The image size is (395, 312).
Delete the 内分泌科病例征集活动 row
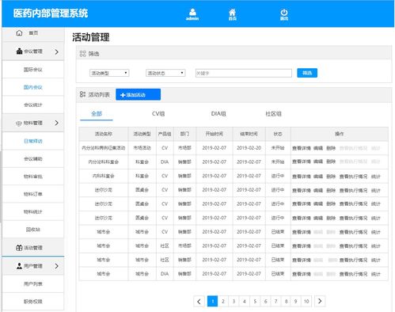pyautogui.click(x=331, y=148)
